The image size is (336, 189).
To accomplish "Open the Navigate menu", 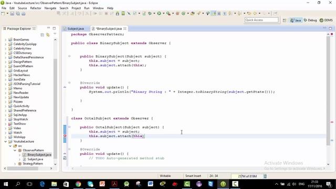I will [50, 8].
